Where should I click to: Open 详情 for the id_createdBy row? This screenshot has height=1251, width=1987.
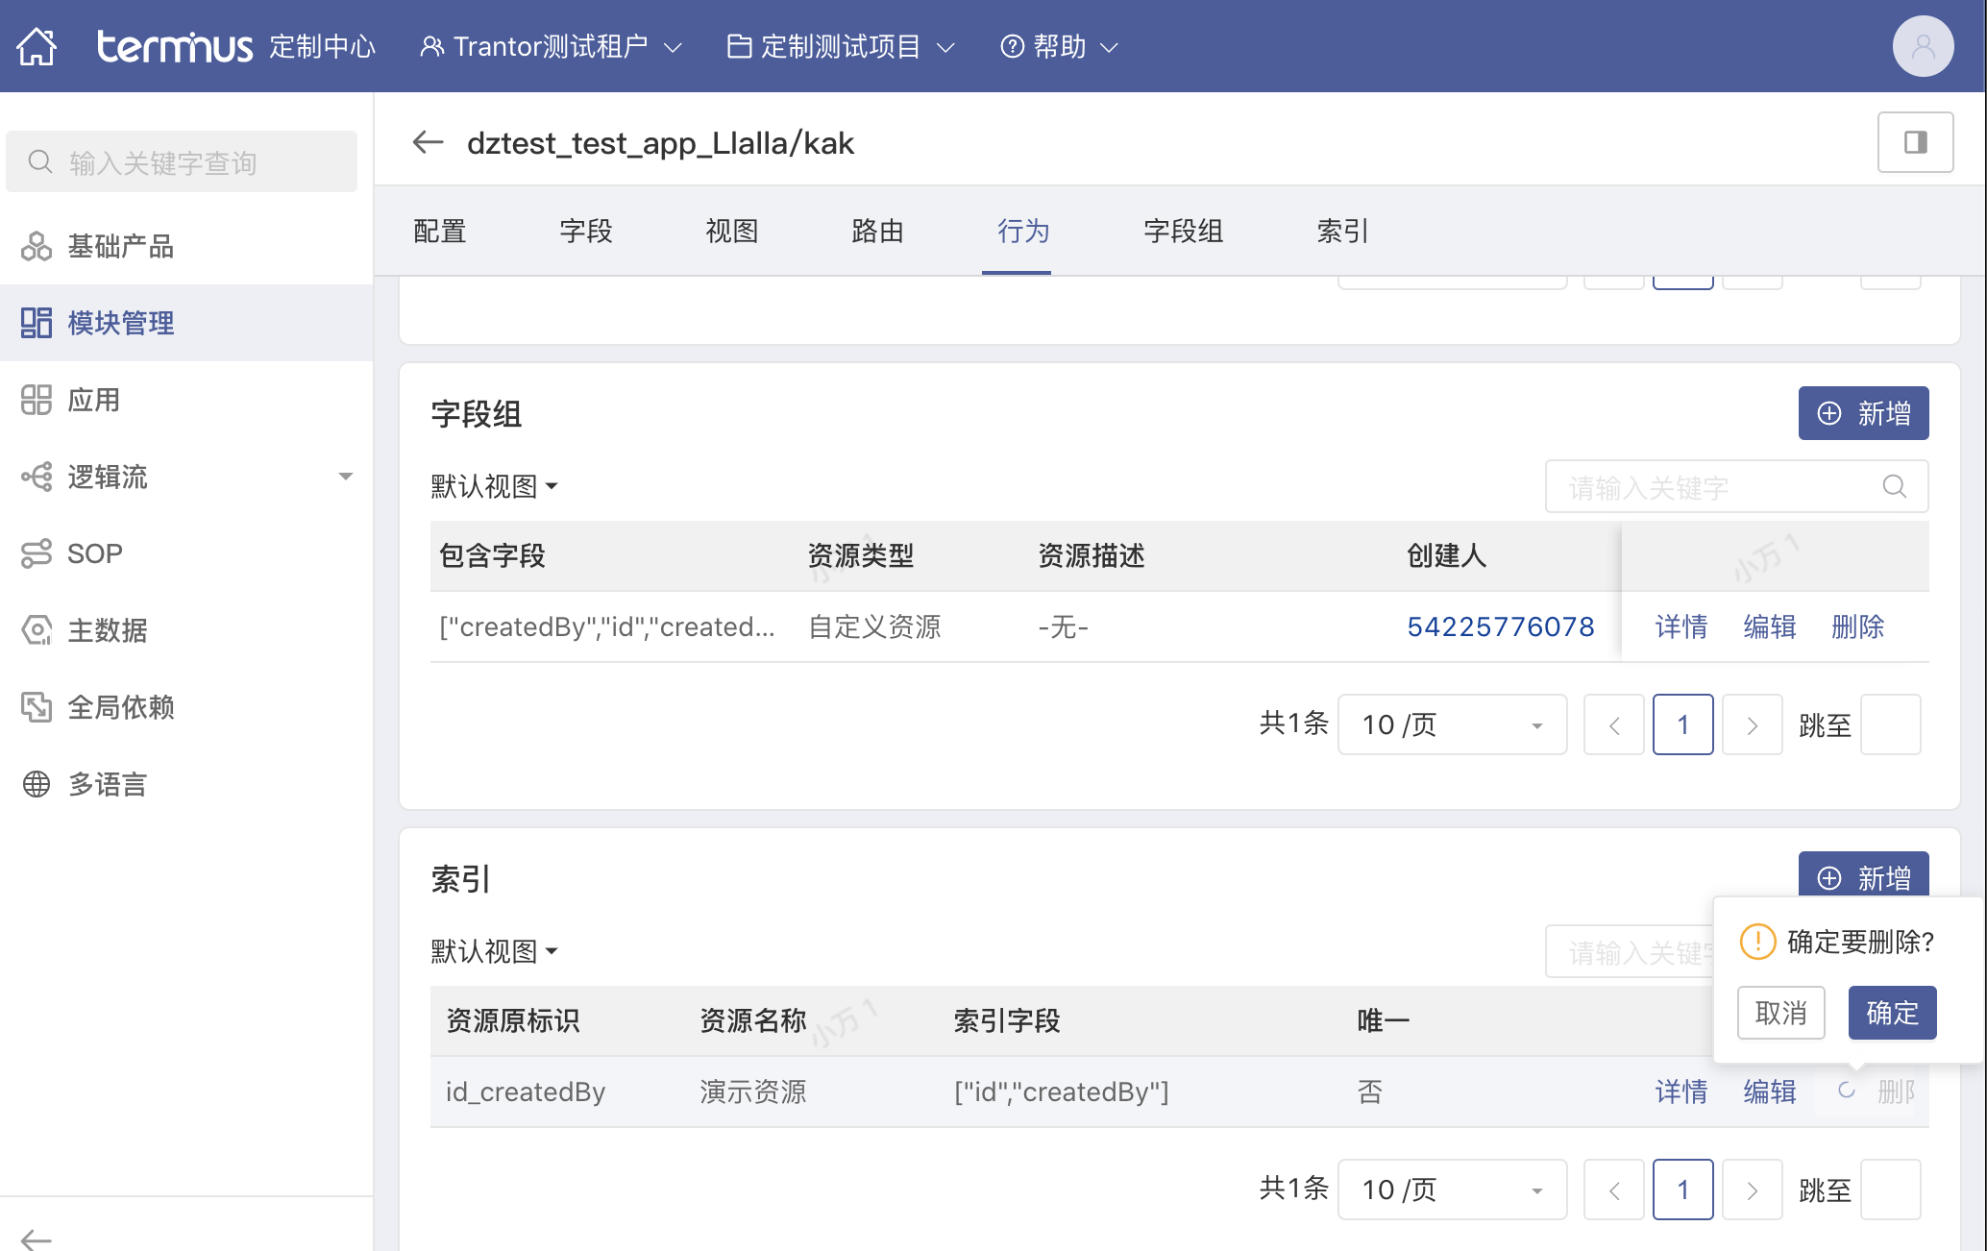pos(1681,1092)
